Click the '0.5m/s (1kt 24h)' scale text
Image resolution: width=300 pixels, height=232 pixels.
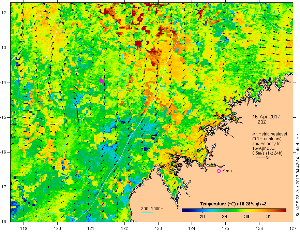(x=267, y=153)
